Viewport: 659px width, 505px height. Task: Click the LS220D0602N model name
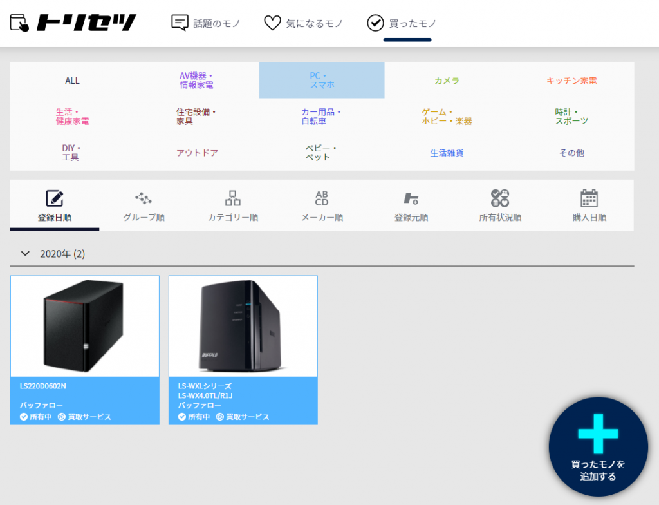(x=43, y=386)
